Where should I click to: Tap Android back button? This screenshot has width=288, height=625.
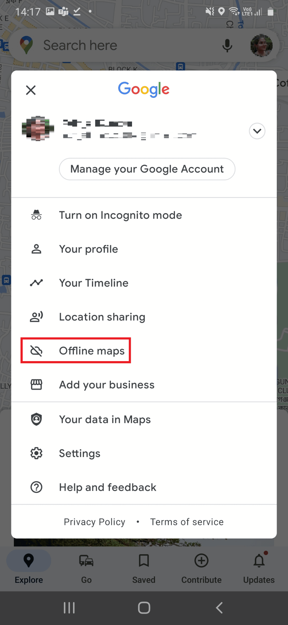coord(219,608)
